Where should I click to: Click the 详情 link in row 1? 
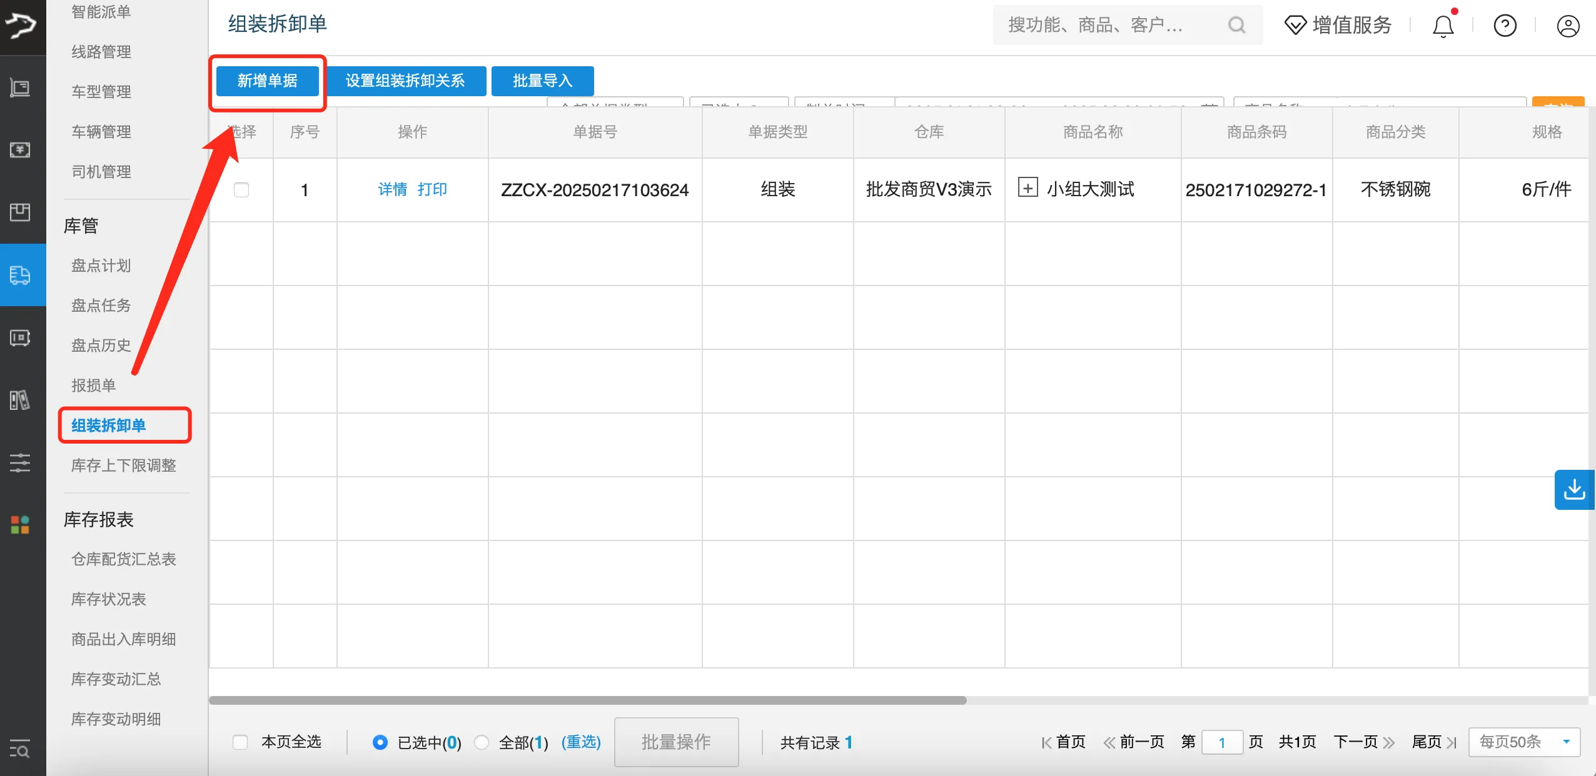click(393, 189)
